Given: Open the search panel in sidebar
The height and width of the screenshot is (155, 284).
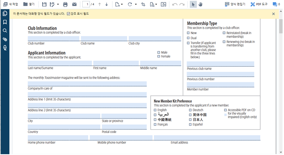Looking at the screenshot, I should (x=5, y=31).
